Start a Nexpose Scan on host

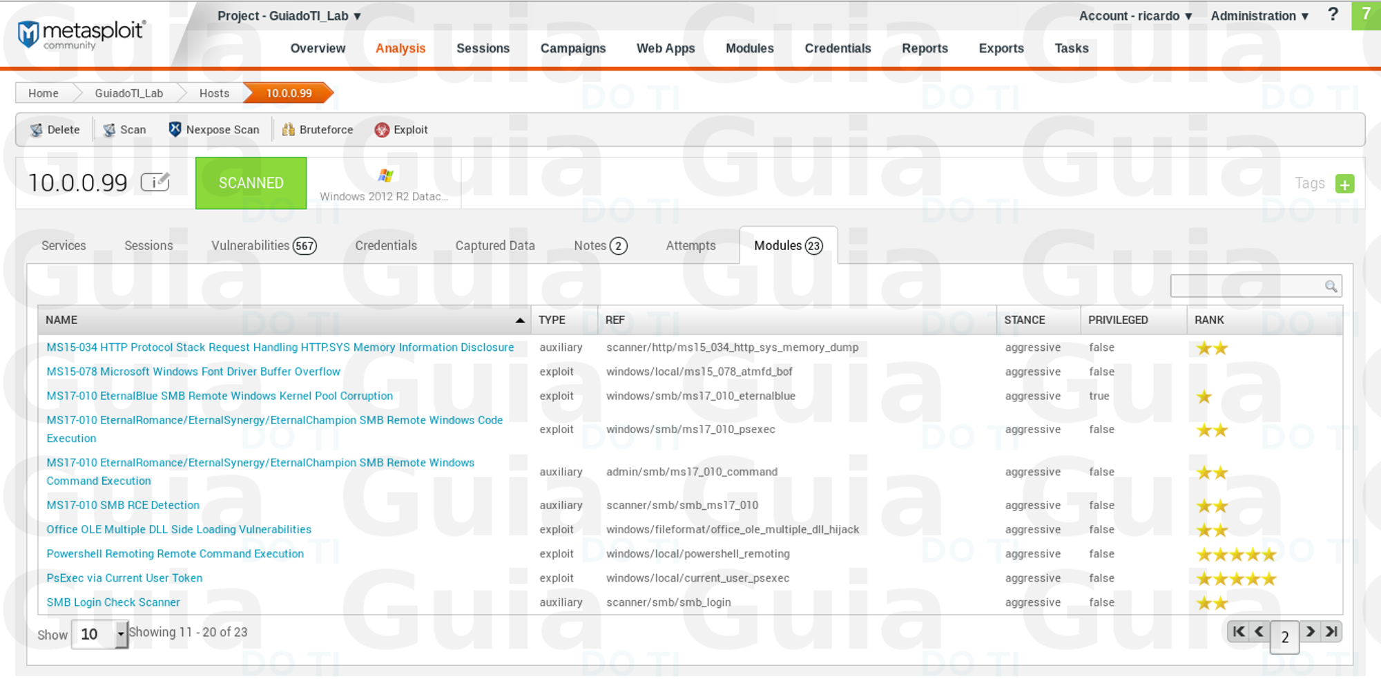[214, 130]
